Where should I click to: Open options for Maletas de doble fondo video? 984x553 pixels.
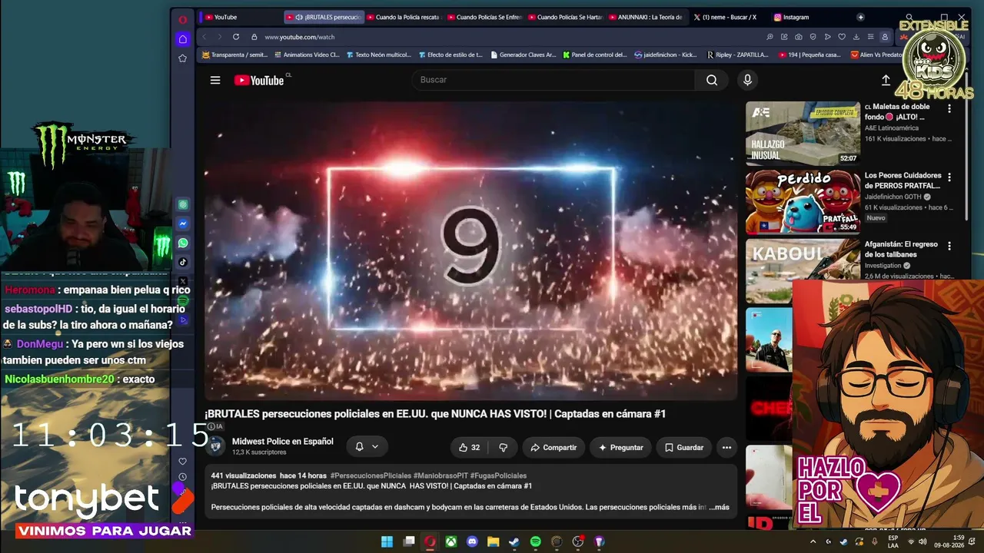(949, 109)
